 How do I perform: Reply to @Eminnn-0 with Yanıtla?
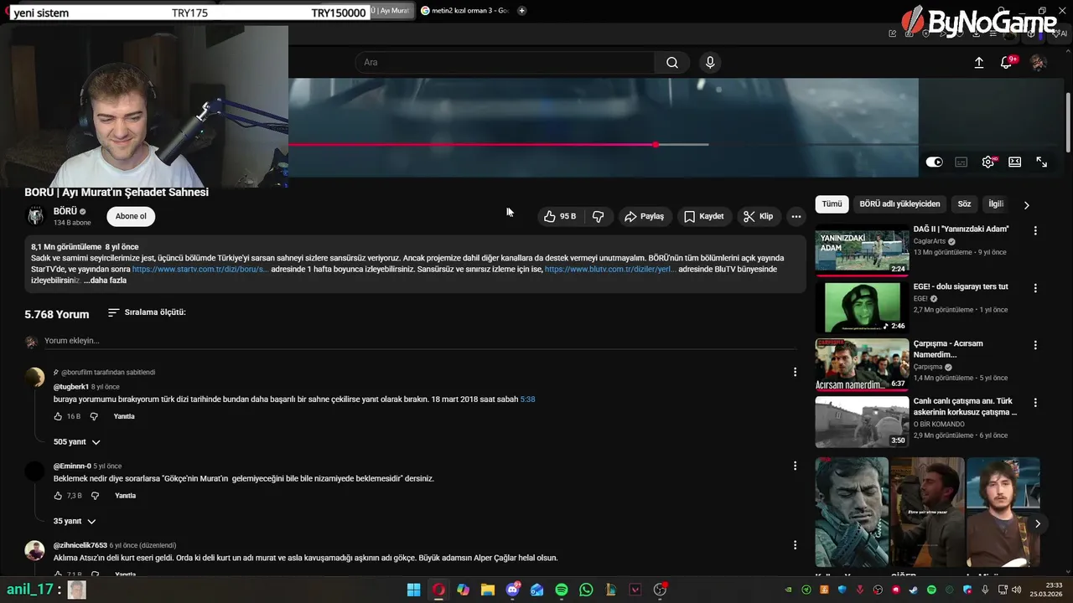pyautogui.click(x=125, y=496)
